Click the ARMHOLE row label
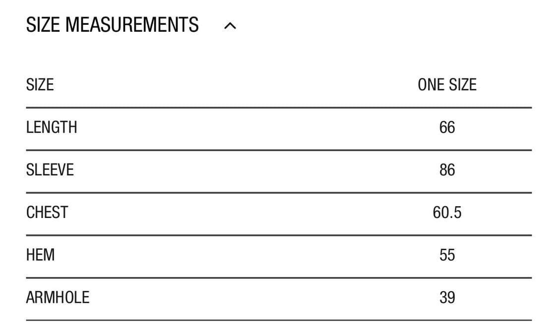558x330 pixels. 58,298
